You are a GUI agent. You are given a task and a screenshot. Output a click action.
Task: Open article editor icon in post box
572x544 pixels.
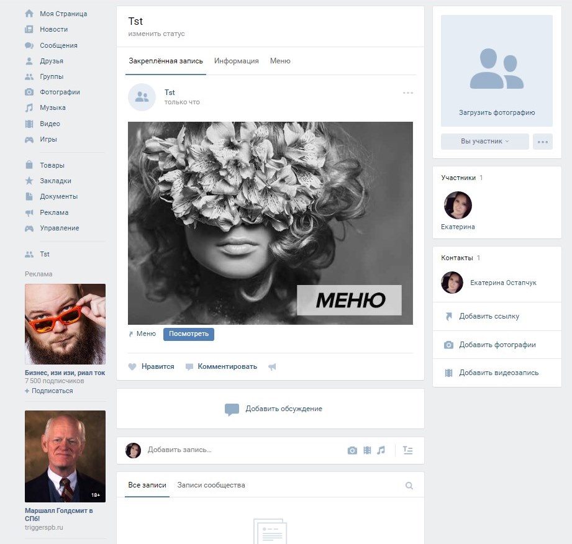408,450
